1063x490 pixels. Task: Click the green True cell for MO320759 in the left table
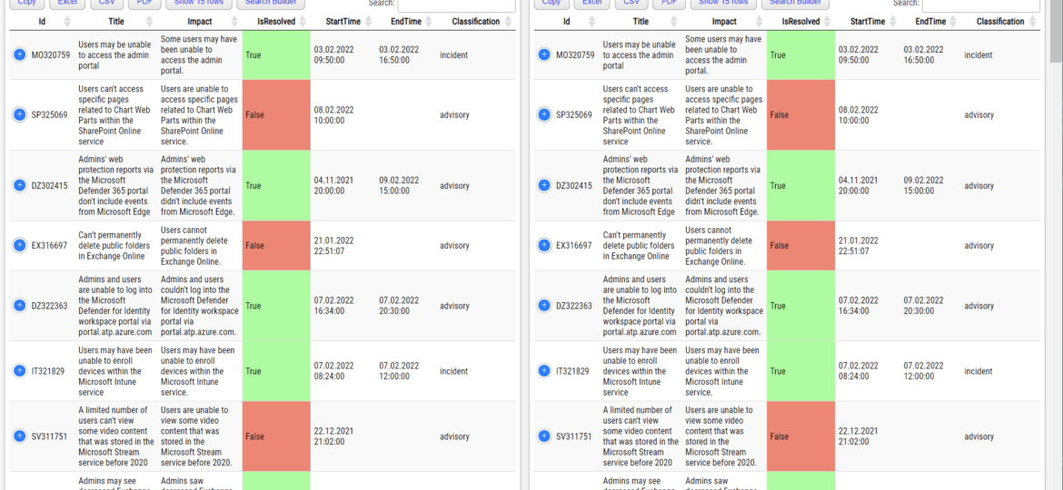pyautogui.click(x=276, y=54)
